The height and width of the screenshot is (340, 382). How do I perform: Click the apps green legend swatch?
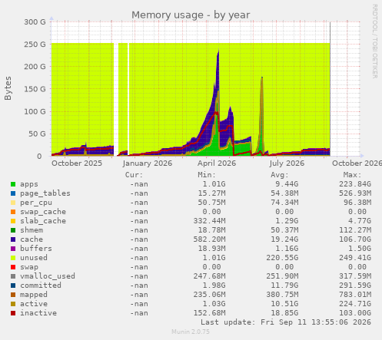tap(13, 184)
